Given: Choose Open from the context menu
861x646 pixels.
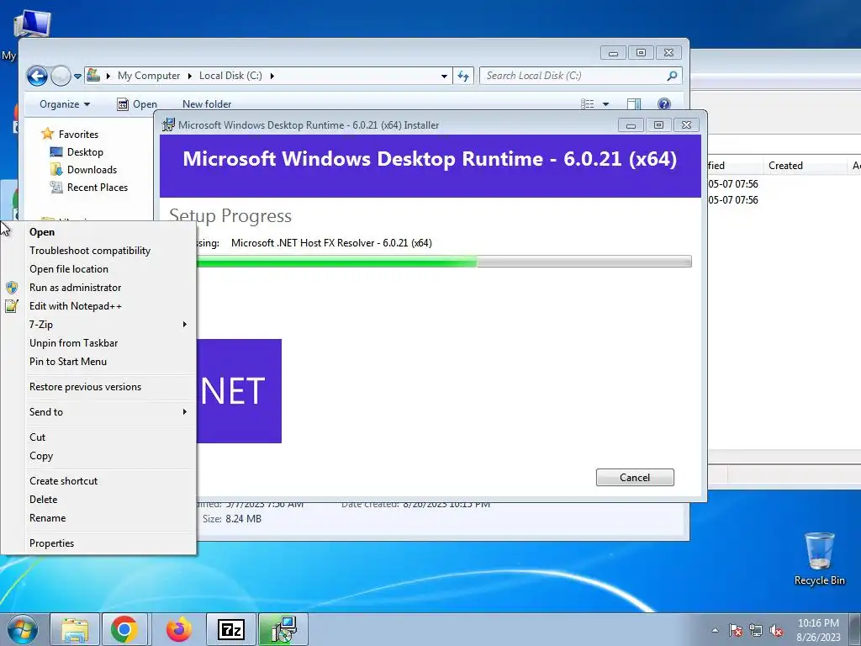Looking at the screenshot, I should point(42,232).
